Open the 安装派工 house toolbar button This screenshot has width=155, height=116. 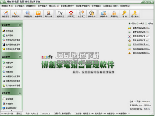[x=71, y=14]
